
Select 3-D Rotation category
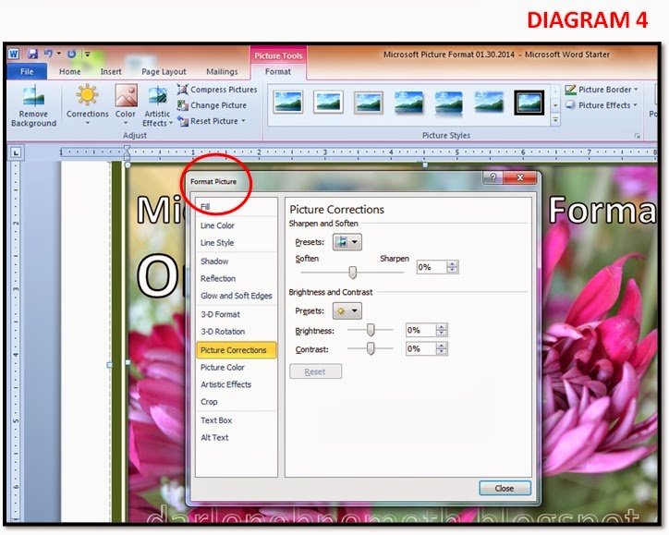236,332
